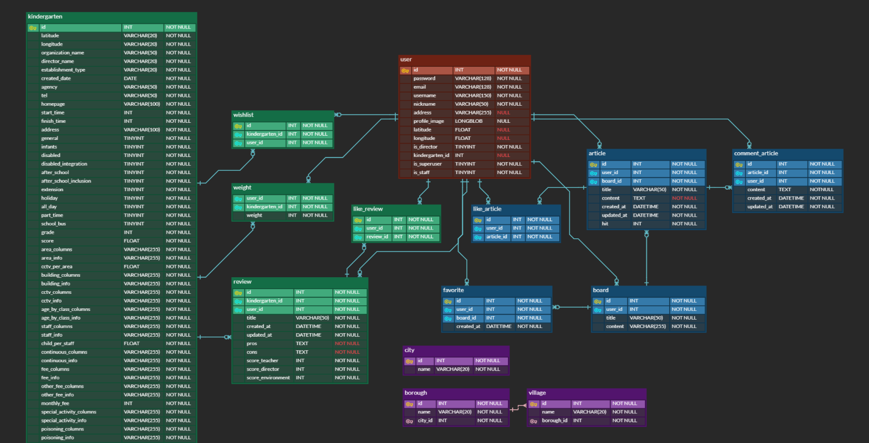Select the comment_article table title
The image size is (869, 443).
(756, 153)
